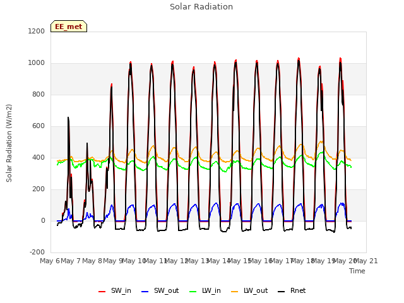Click the red SW_in legend swatch
Screen dimensions: 404x303
pyautogui.click(x=102, y=292)
